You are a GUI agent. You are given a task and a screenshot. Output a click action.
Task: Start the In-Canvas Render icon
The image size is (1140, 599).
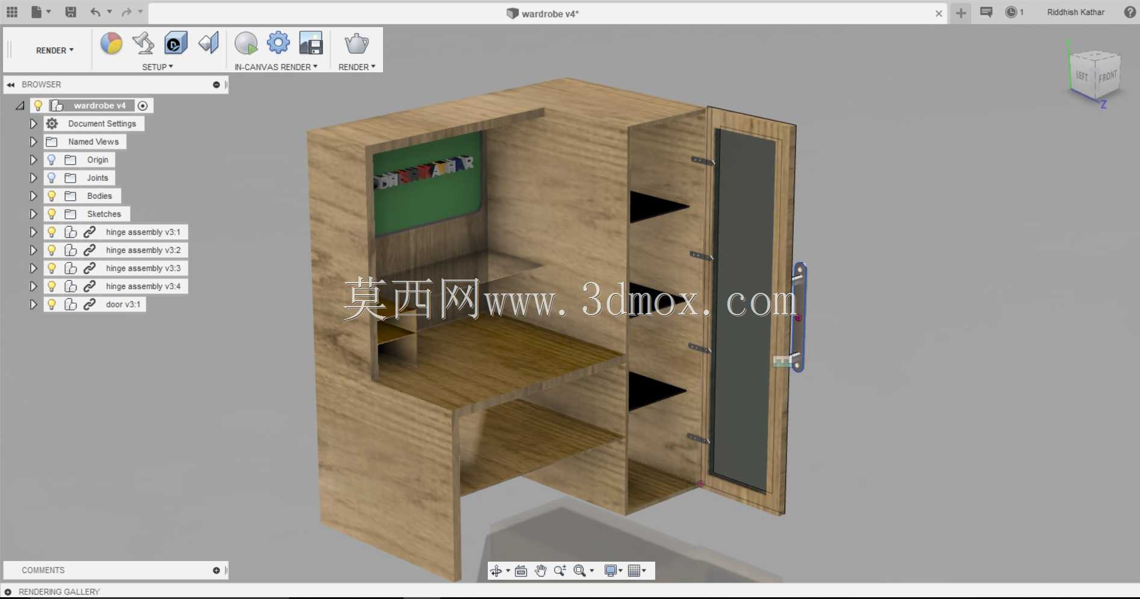[x=246, y=43]
